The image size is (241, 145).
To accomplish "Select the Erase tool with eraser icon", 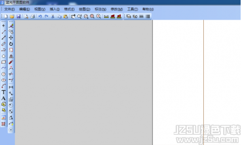I will pyautogui.click(x=11, y=26).
